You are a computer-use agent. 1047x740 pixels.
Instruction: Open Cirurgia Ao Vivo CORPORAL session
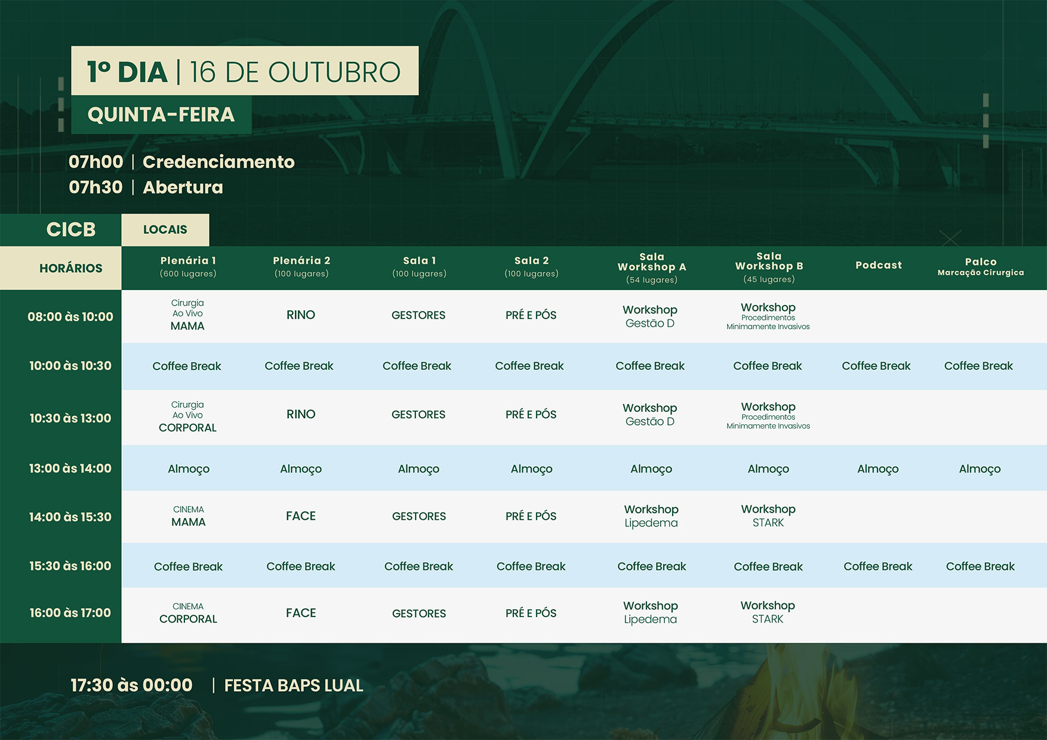pos(187,417)
